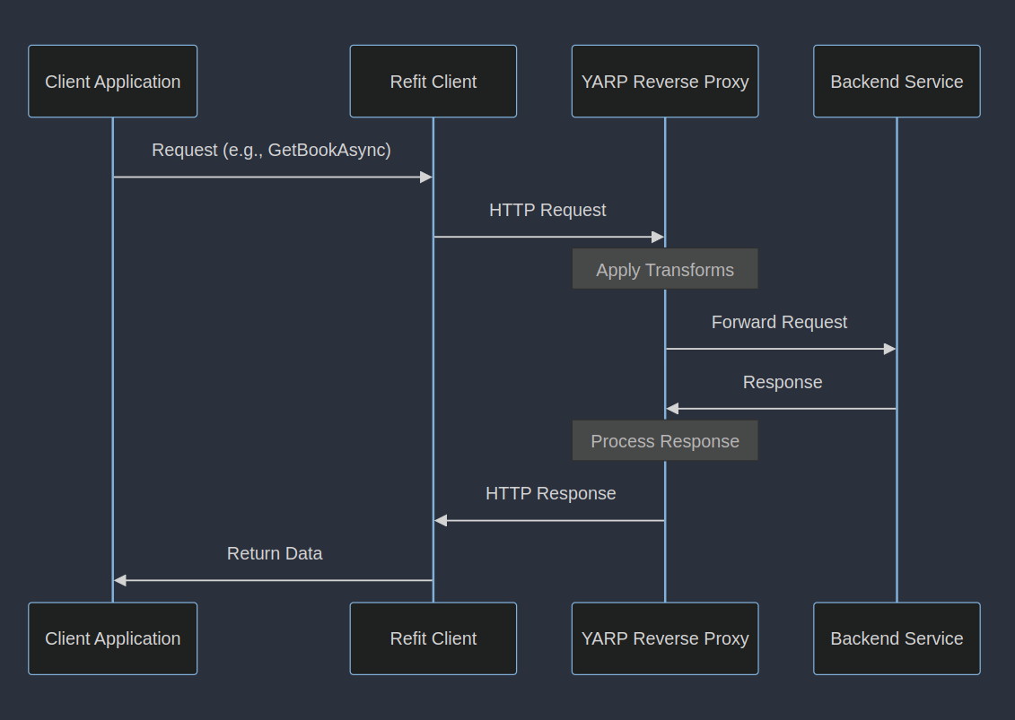Click the top YARP Reverse Proxy box
Image resolution: width=1015 pixels, height=720 pixels.
click(x=665, y=82)
